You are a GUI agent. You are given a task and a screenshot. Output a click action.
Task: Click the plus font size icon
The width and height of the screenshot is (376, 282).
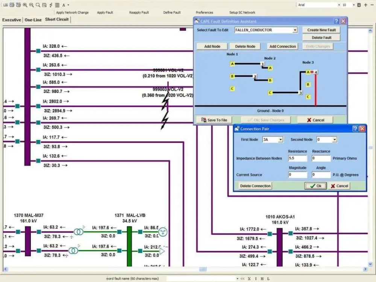(366, 5)
